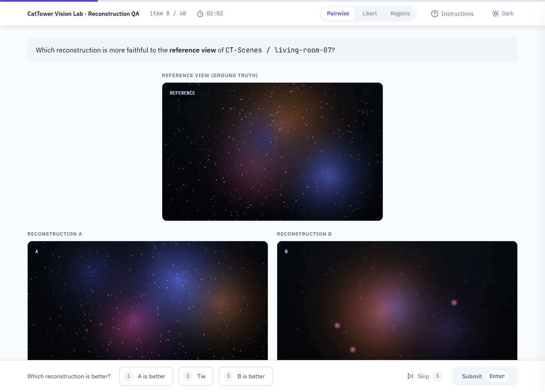Click the 'Reconstruction B' heading

(304, 234)
